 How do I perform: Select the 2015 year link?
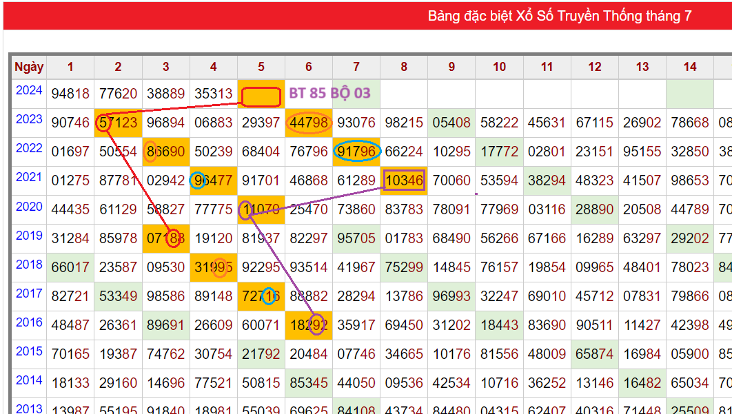[x=29, y=351]
